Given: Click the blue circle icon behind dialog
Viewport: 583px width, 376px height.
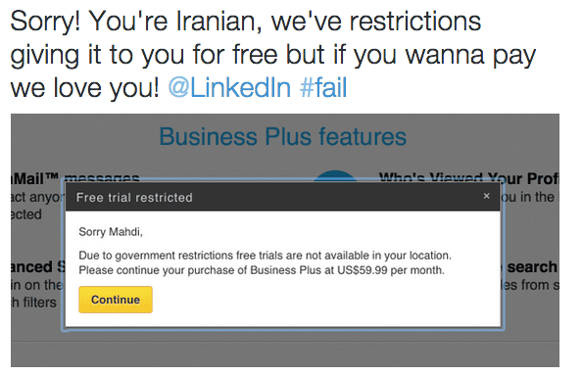Looking at the screenshot, I should tap(335, 175).
